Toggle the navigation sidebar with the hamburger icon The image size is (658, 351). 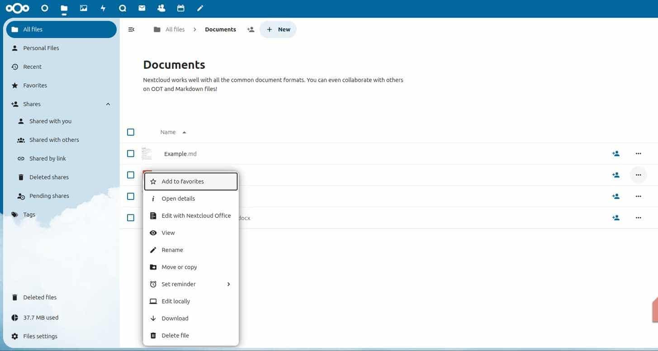click(x=131, y=29)
